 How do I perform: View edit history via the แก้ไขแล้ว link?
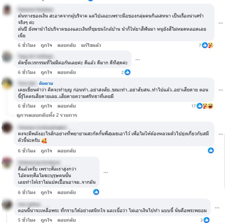91,45
